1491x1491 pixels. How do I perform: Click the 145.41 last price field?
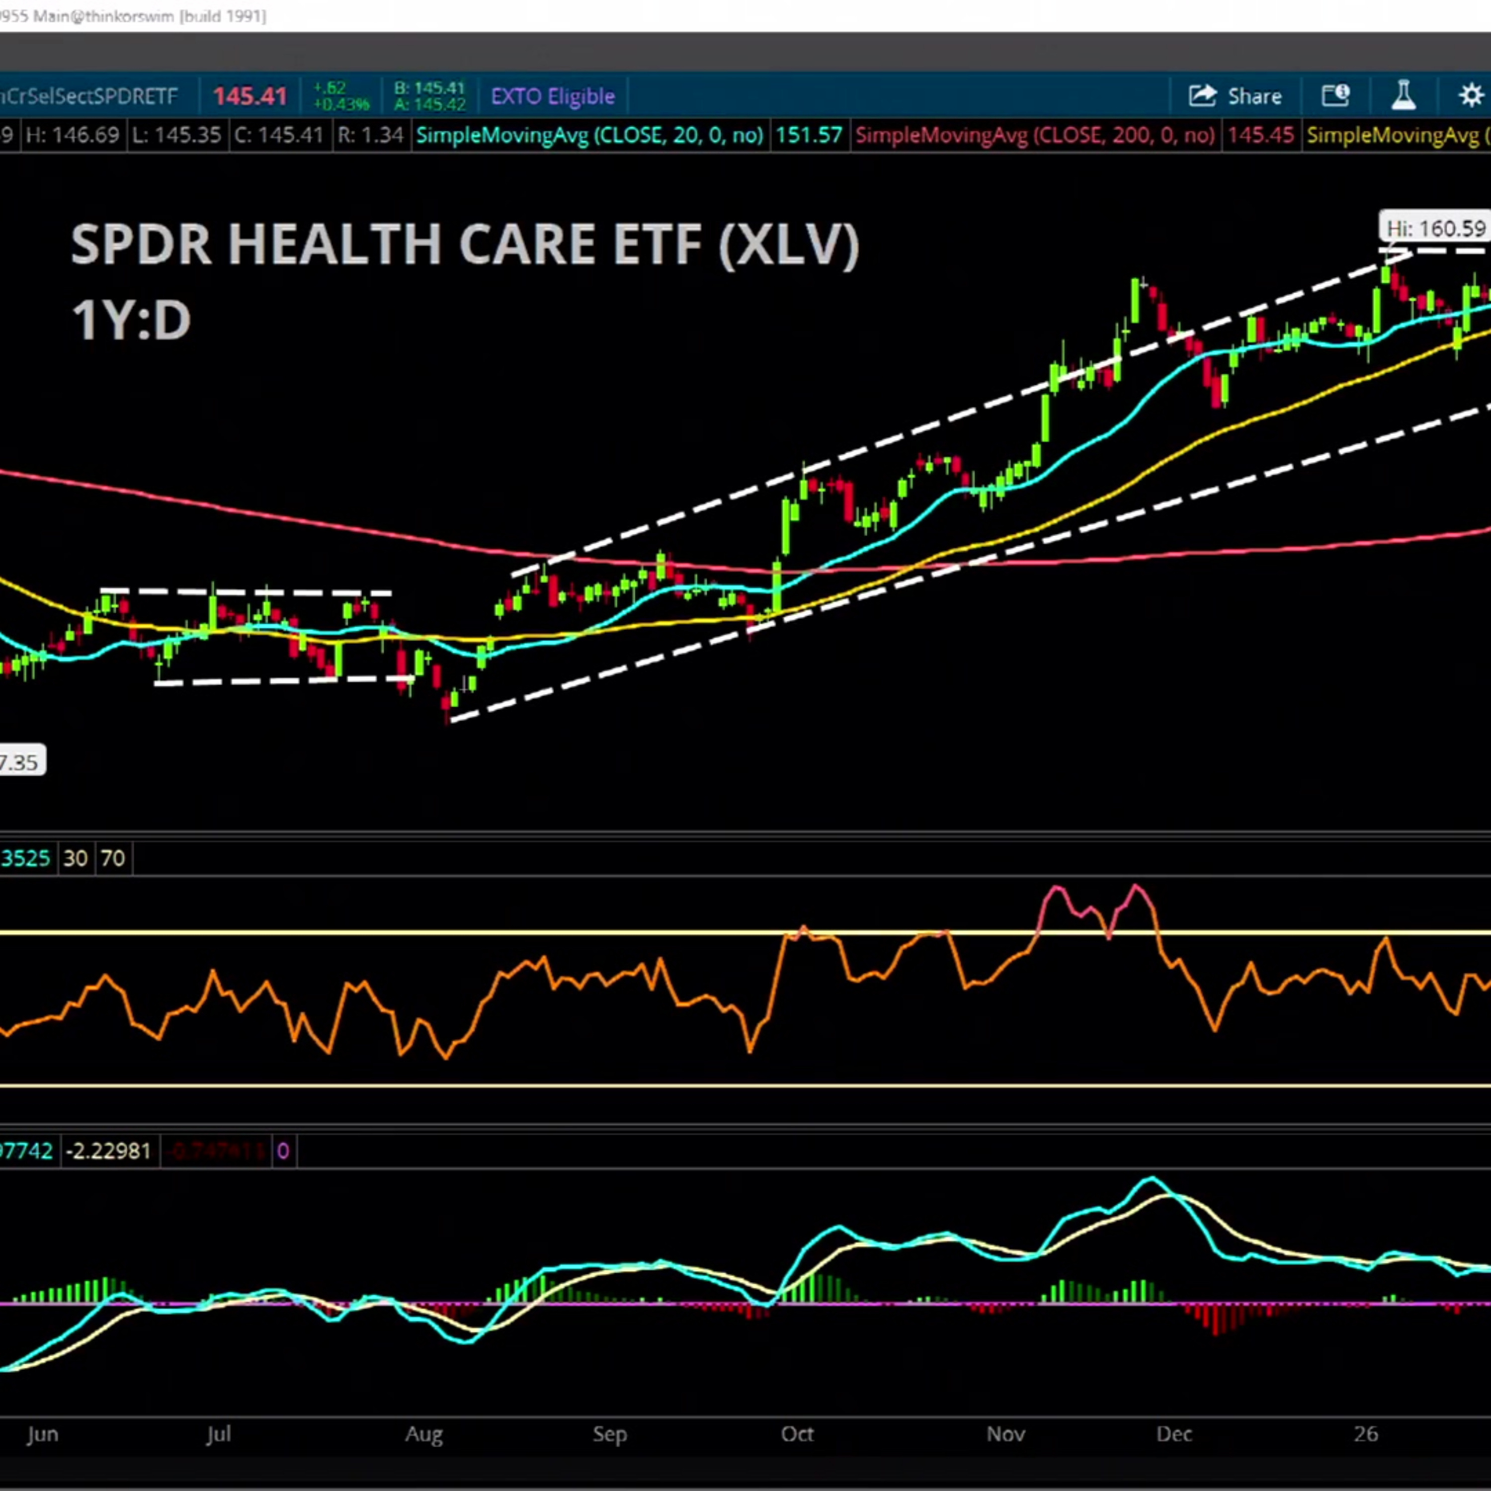[x=249, y=96]
